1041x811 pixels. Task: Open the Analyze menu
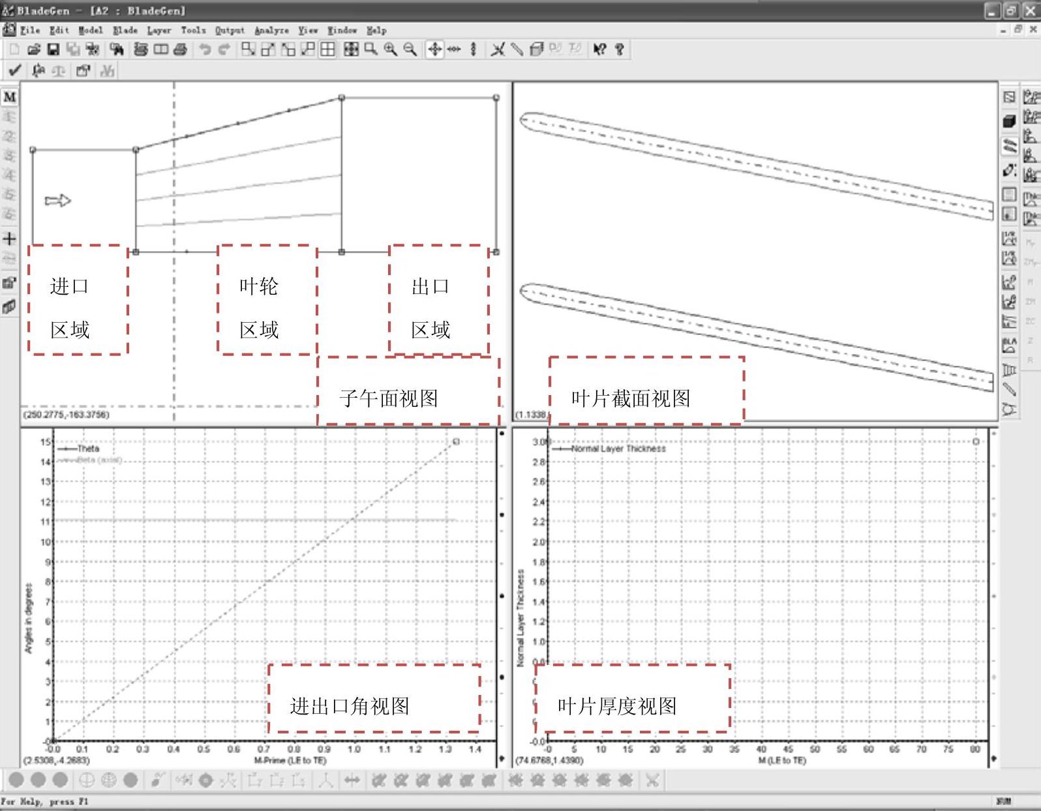[271, 30]
